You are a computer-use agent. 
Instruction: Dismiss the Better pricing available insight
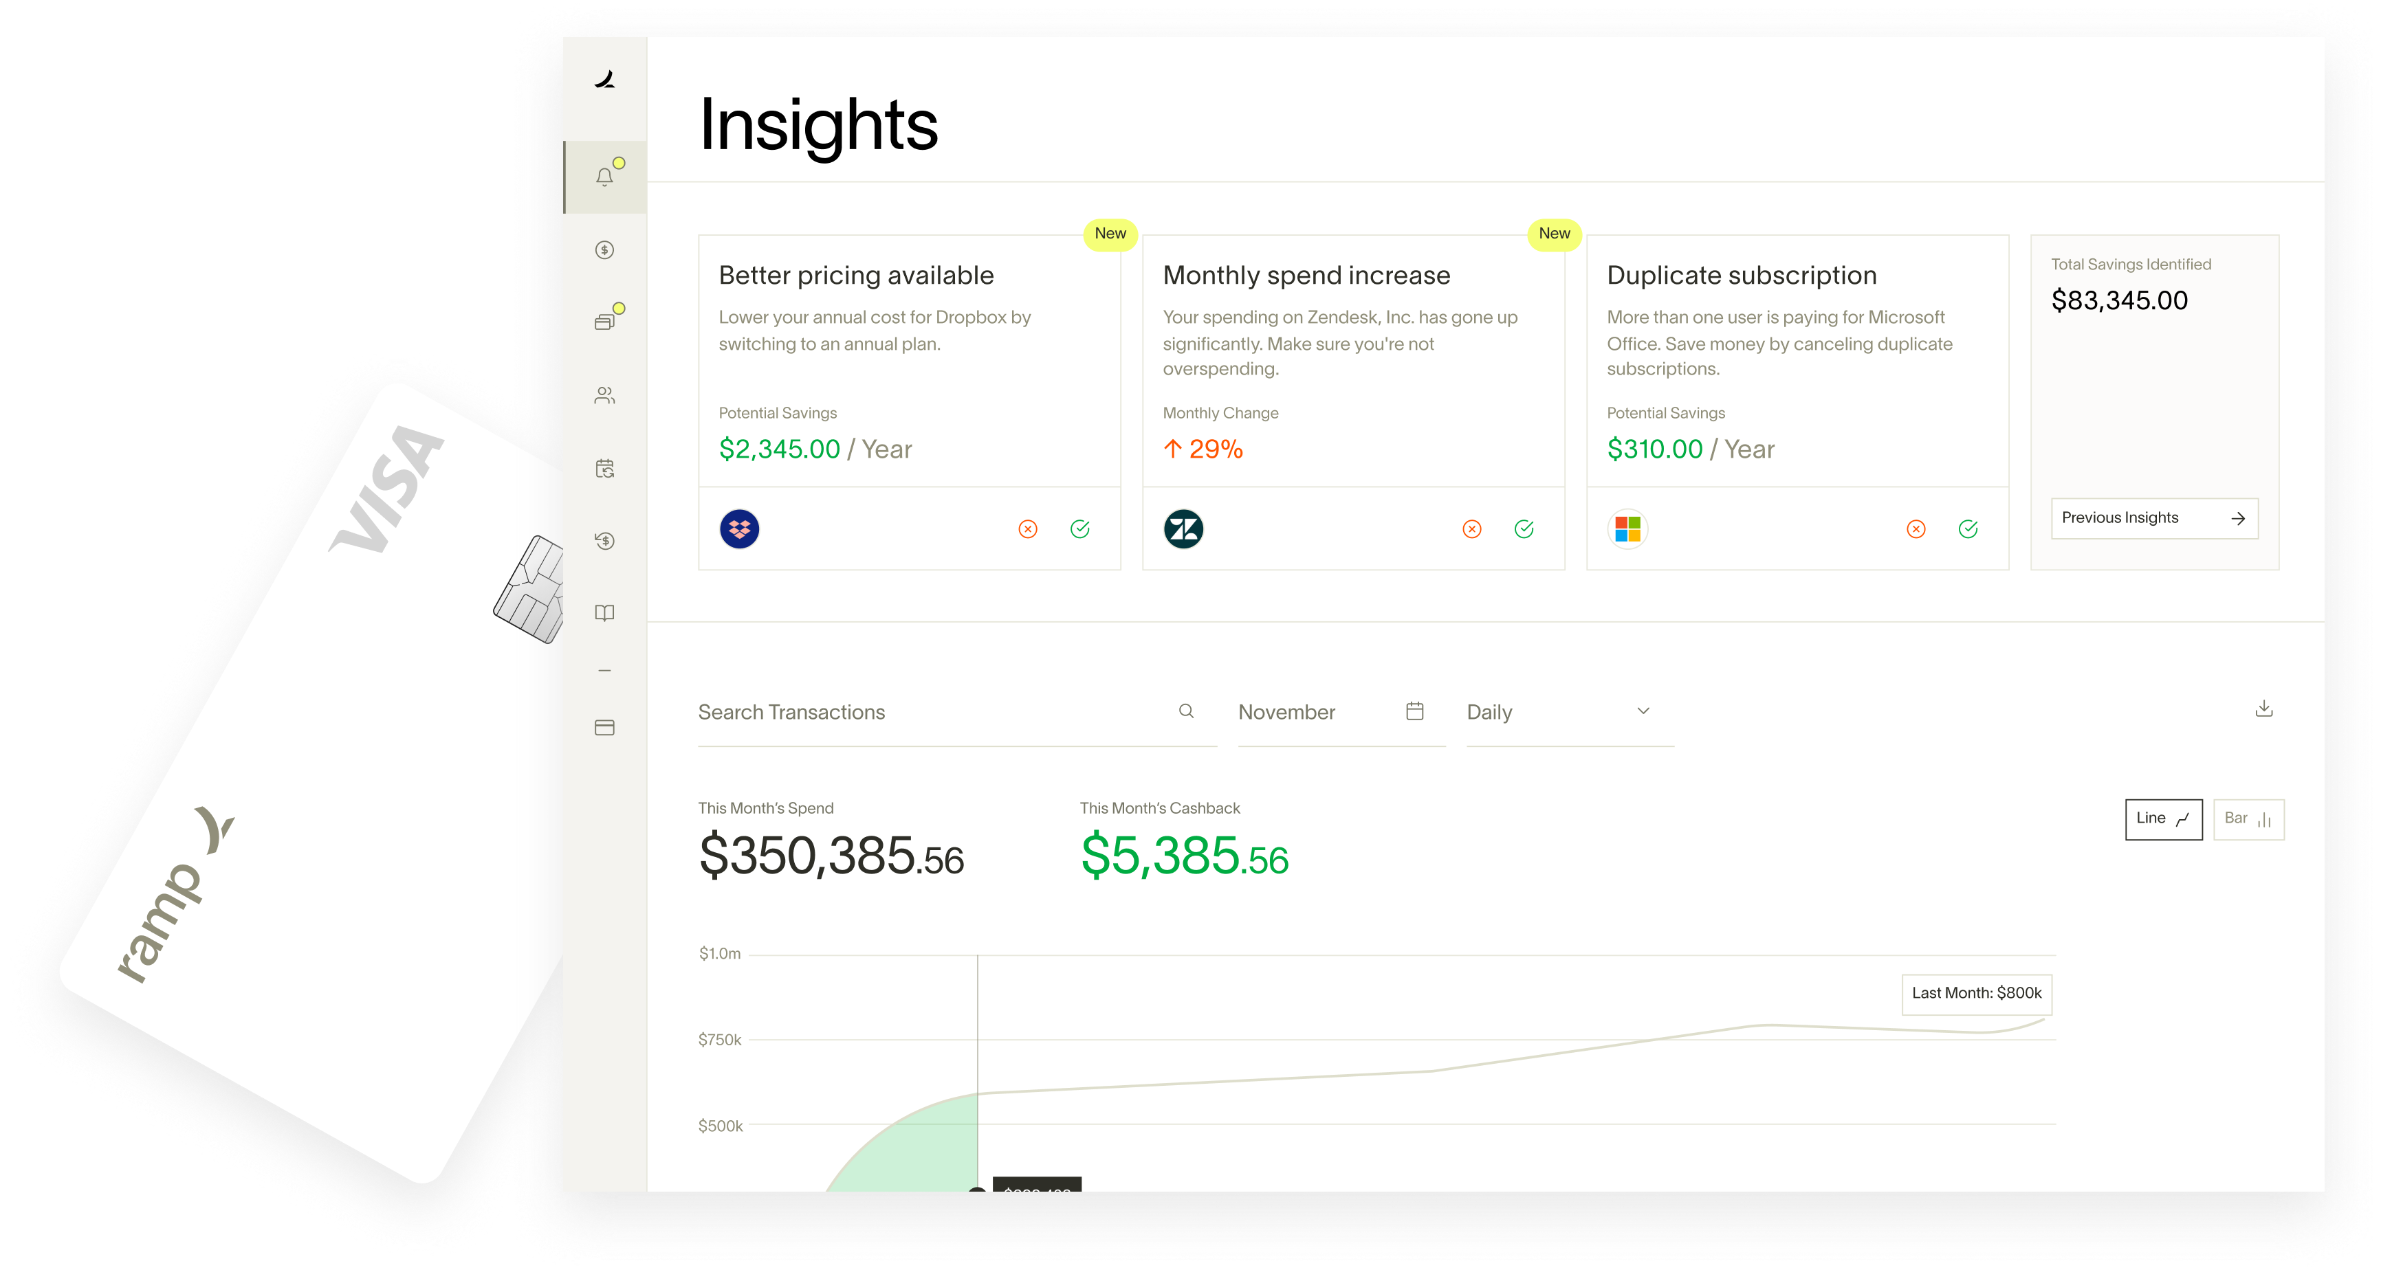pos(1028,529)
